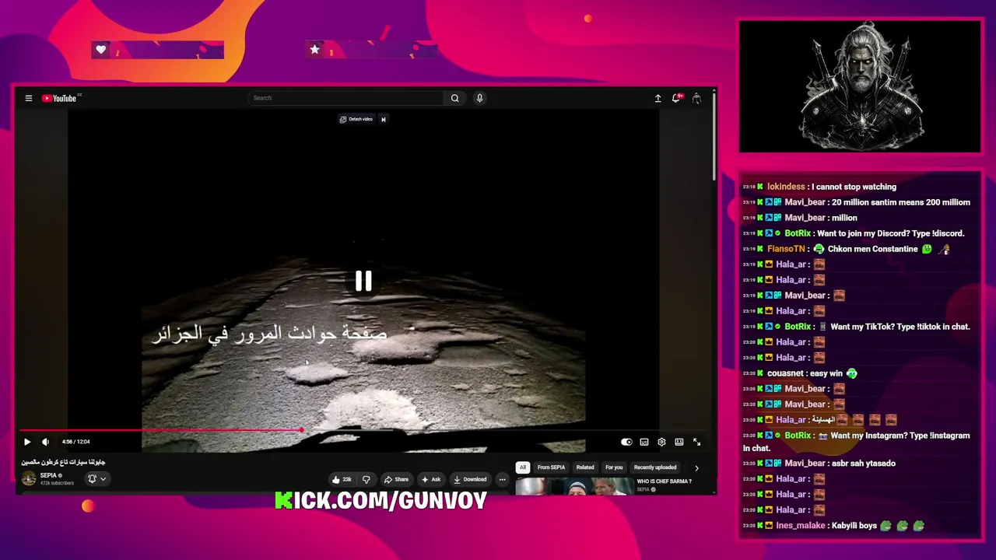
Task: Open the SEPIA channel name link
Action: click(x=50, y=475)
